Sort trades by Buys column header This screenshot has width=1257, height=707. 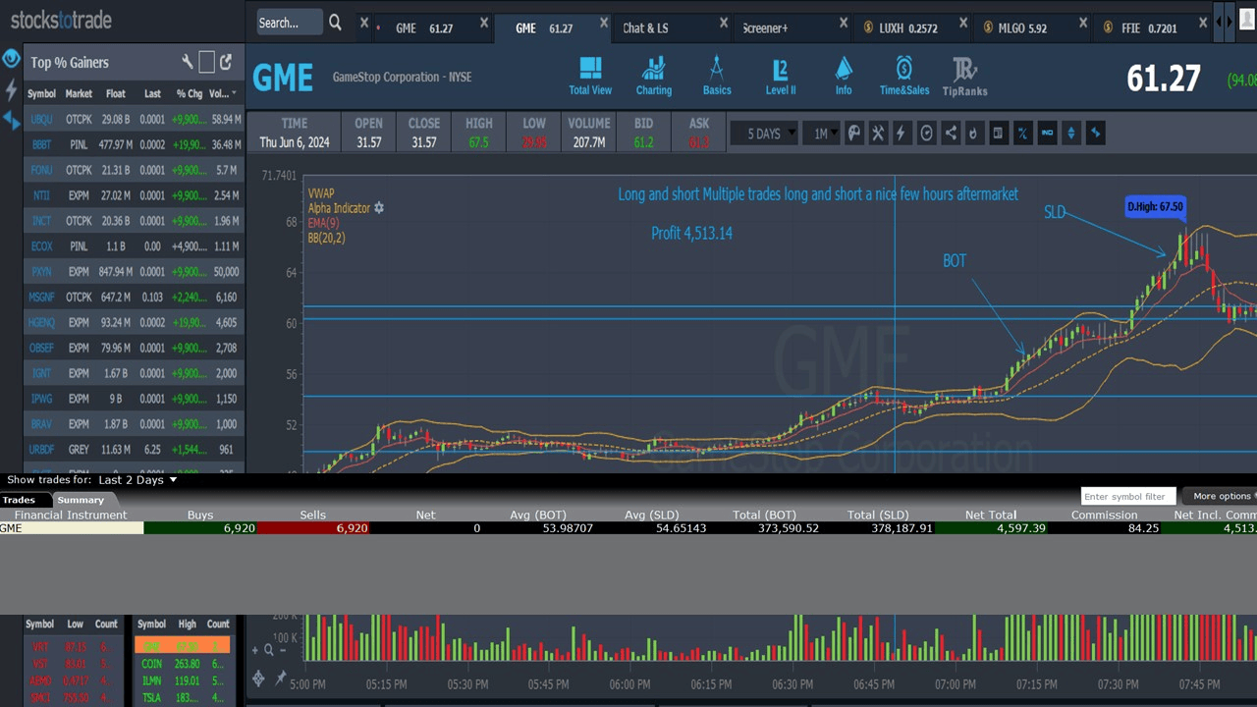[x=200, y=515]
